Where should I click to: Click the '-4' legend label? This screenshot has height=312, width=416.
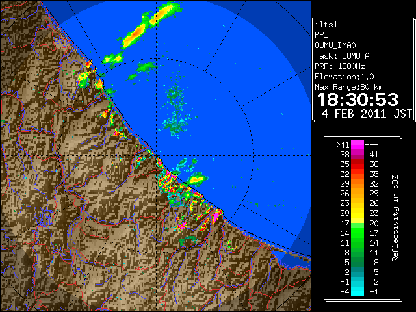pyautogui.click(x=344, y=291)
